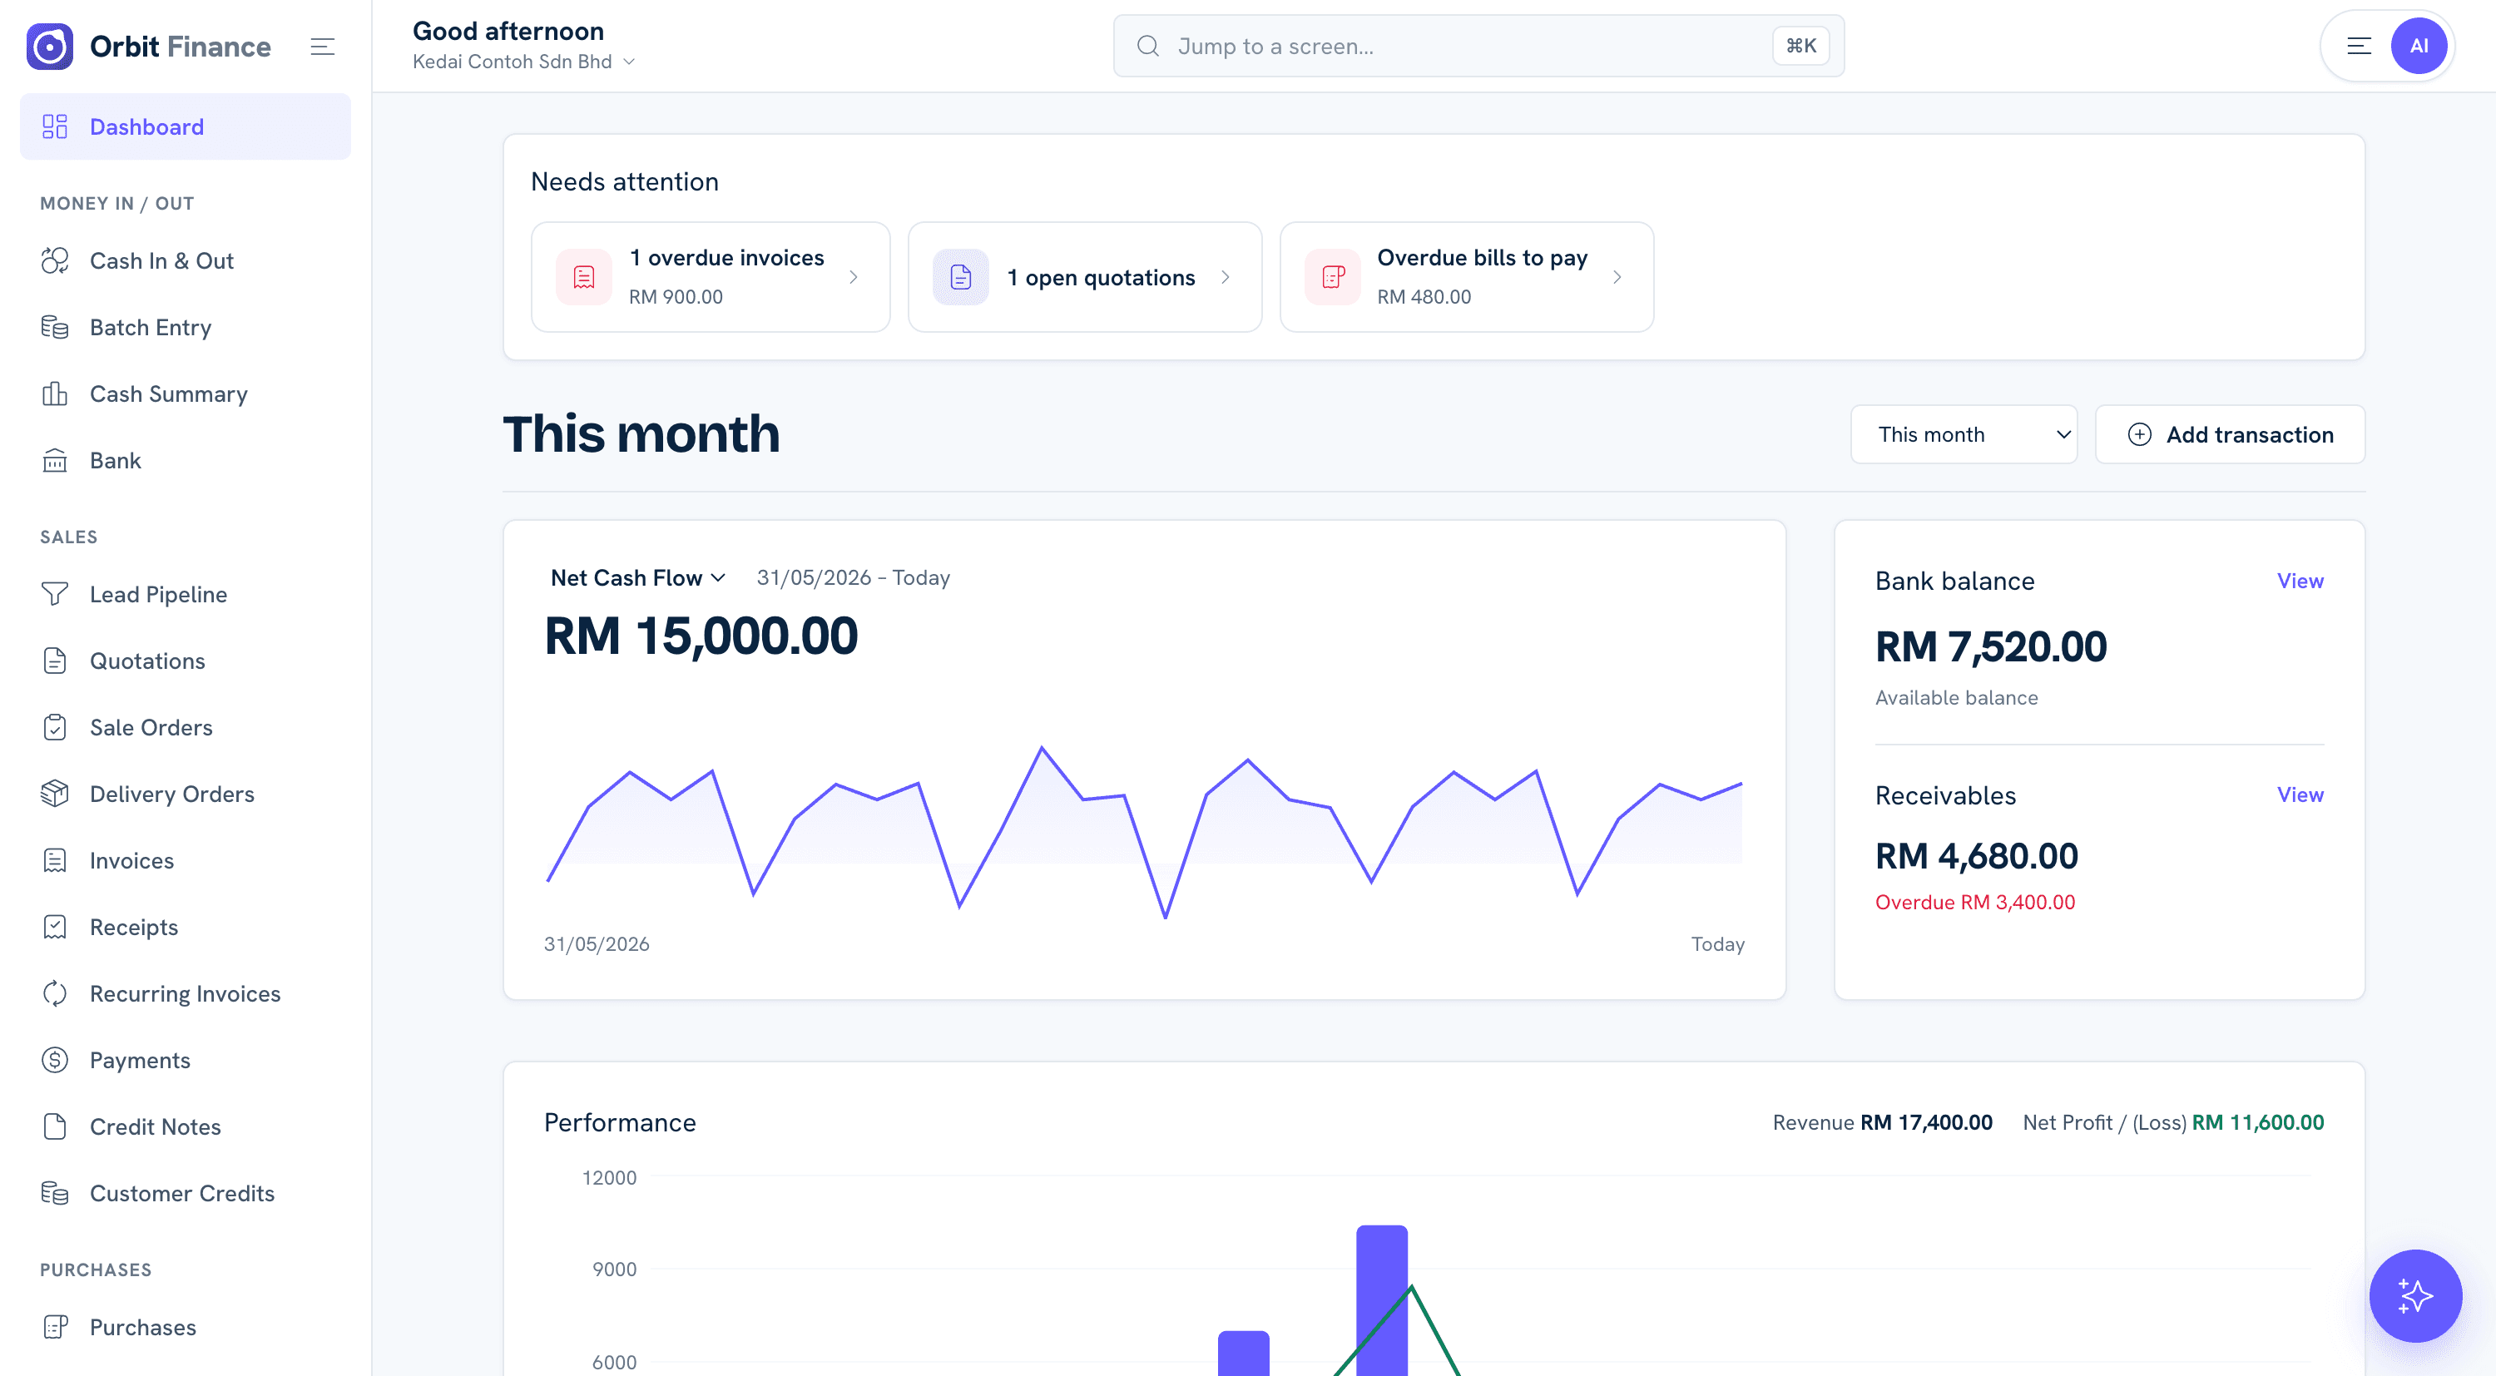Open the AI assistant sparkle button

[x=2415, y=1296]
